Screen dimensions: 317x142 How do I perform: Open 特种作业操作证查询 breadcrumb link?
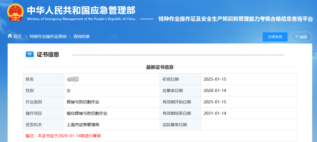48,37
